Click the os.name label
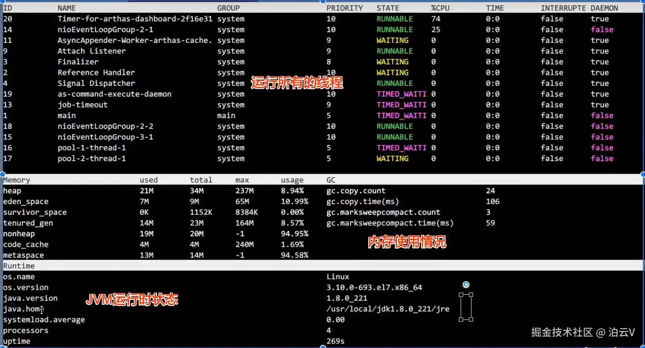 pos(19,276)
